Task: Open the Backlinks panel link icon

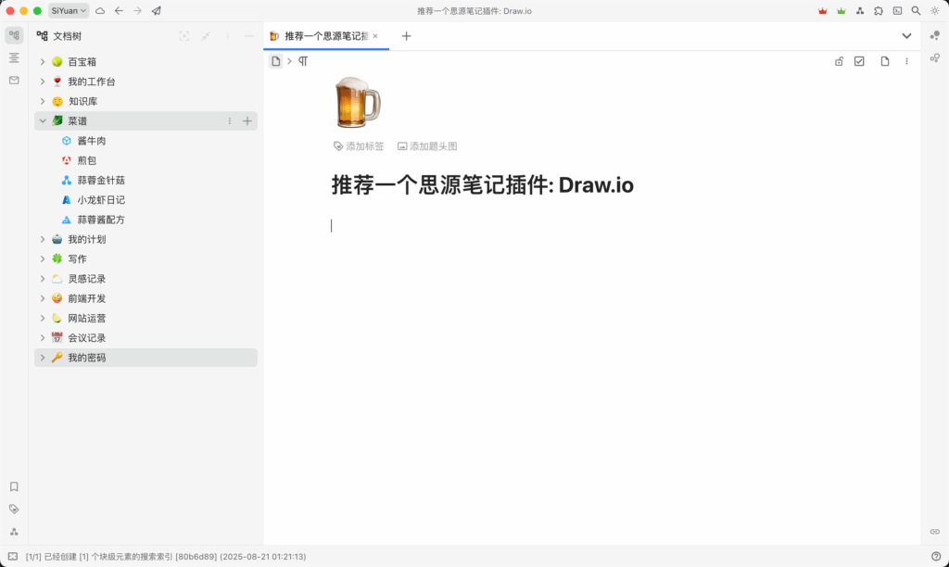Action: click(934, 532)
